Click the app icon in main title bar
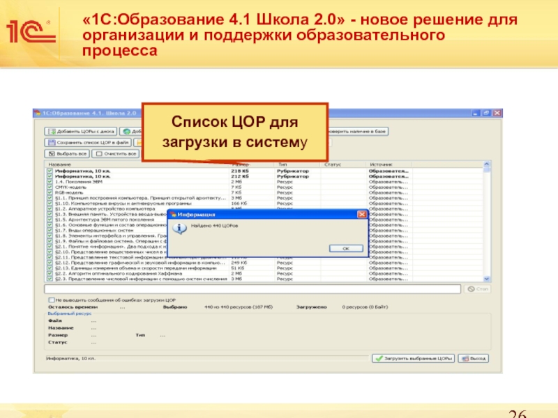The width and height of the screenshot is (558, 418). pos(37,113)
